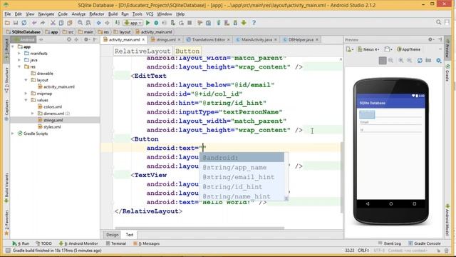Click the Help question mark icon
Screen dimensions: 456x257
254,23
